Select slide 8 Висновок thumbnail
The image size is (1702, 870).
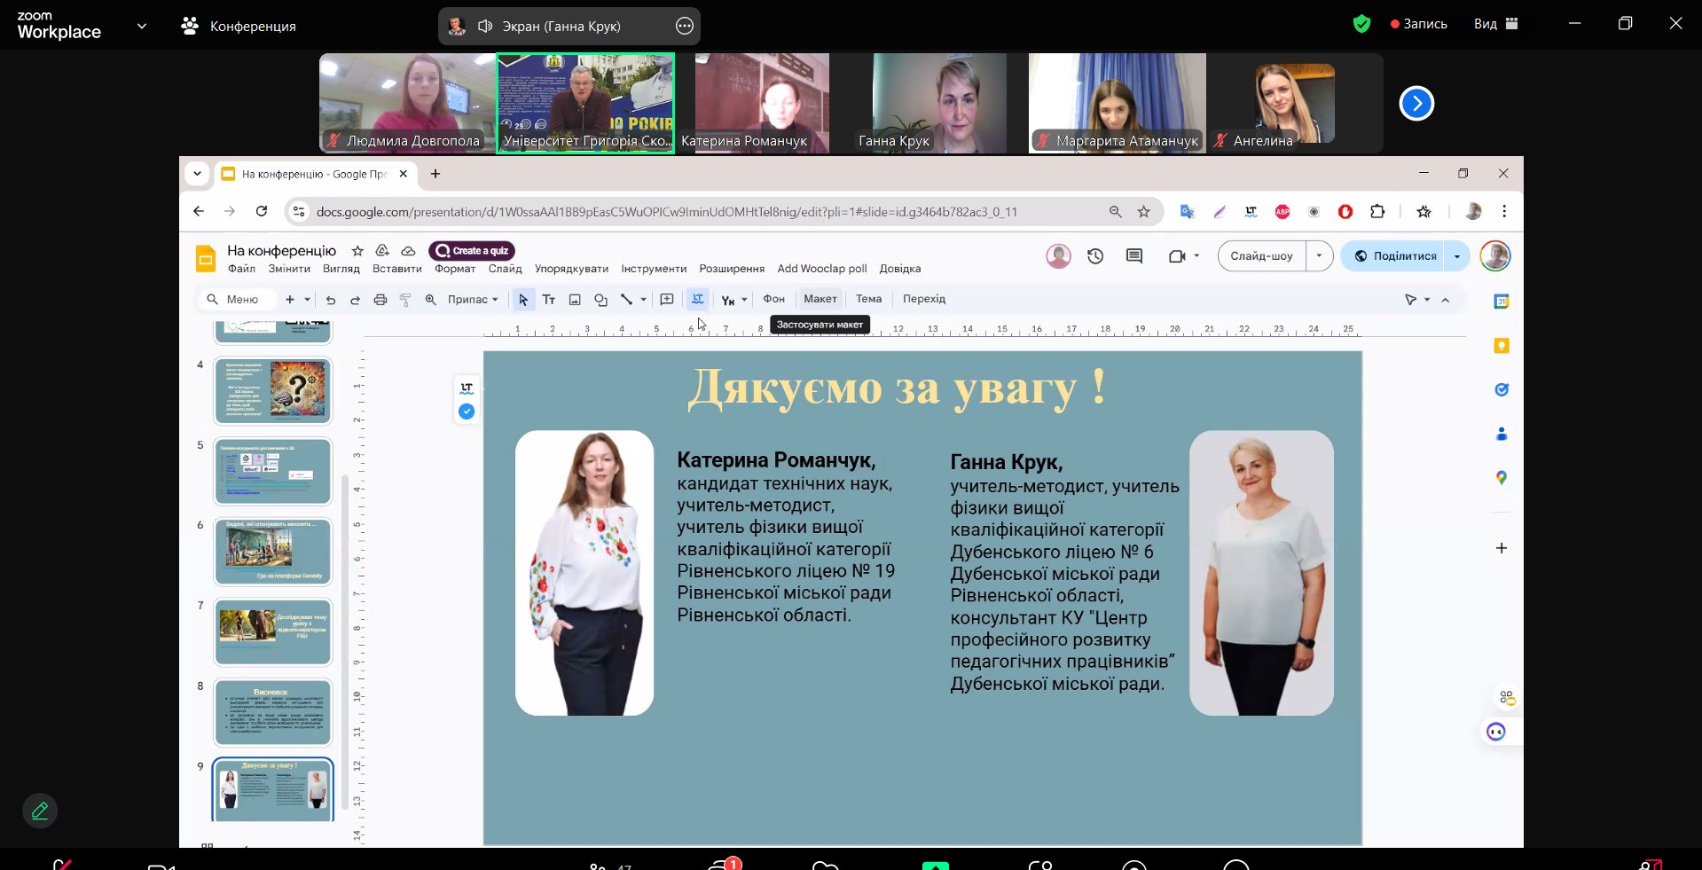tap(273, 713)
